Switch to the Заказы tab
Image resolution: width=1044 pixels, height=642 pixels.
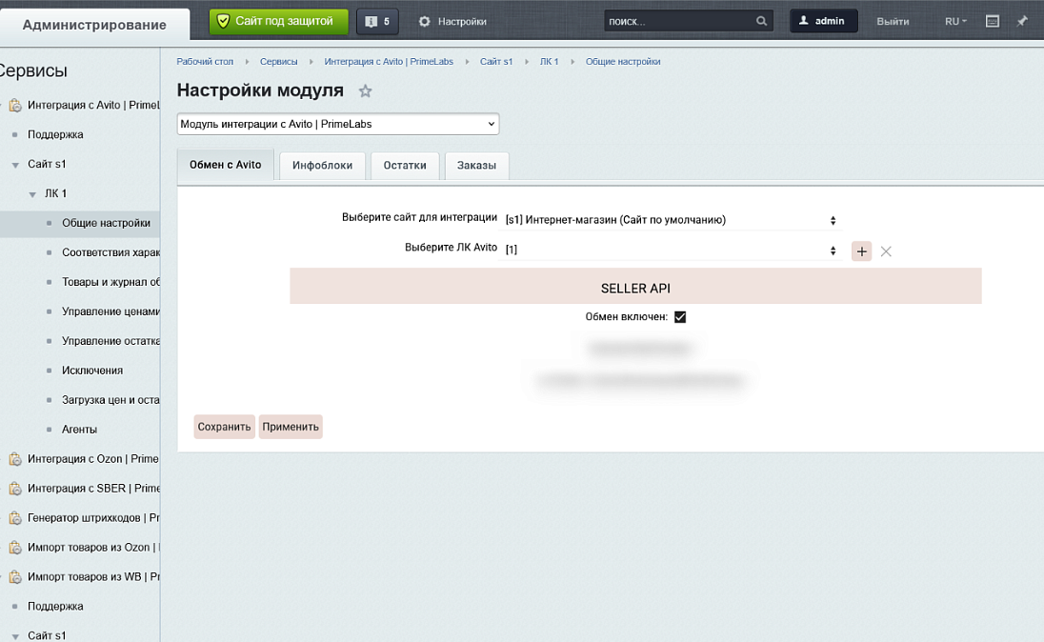476,165
